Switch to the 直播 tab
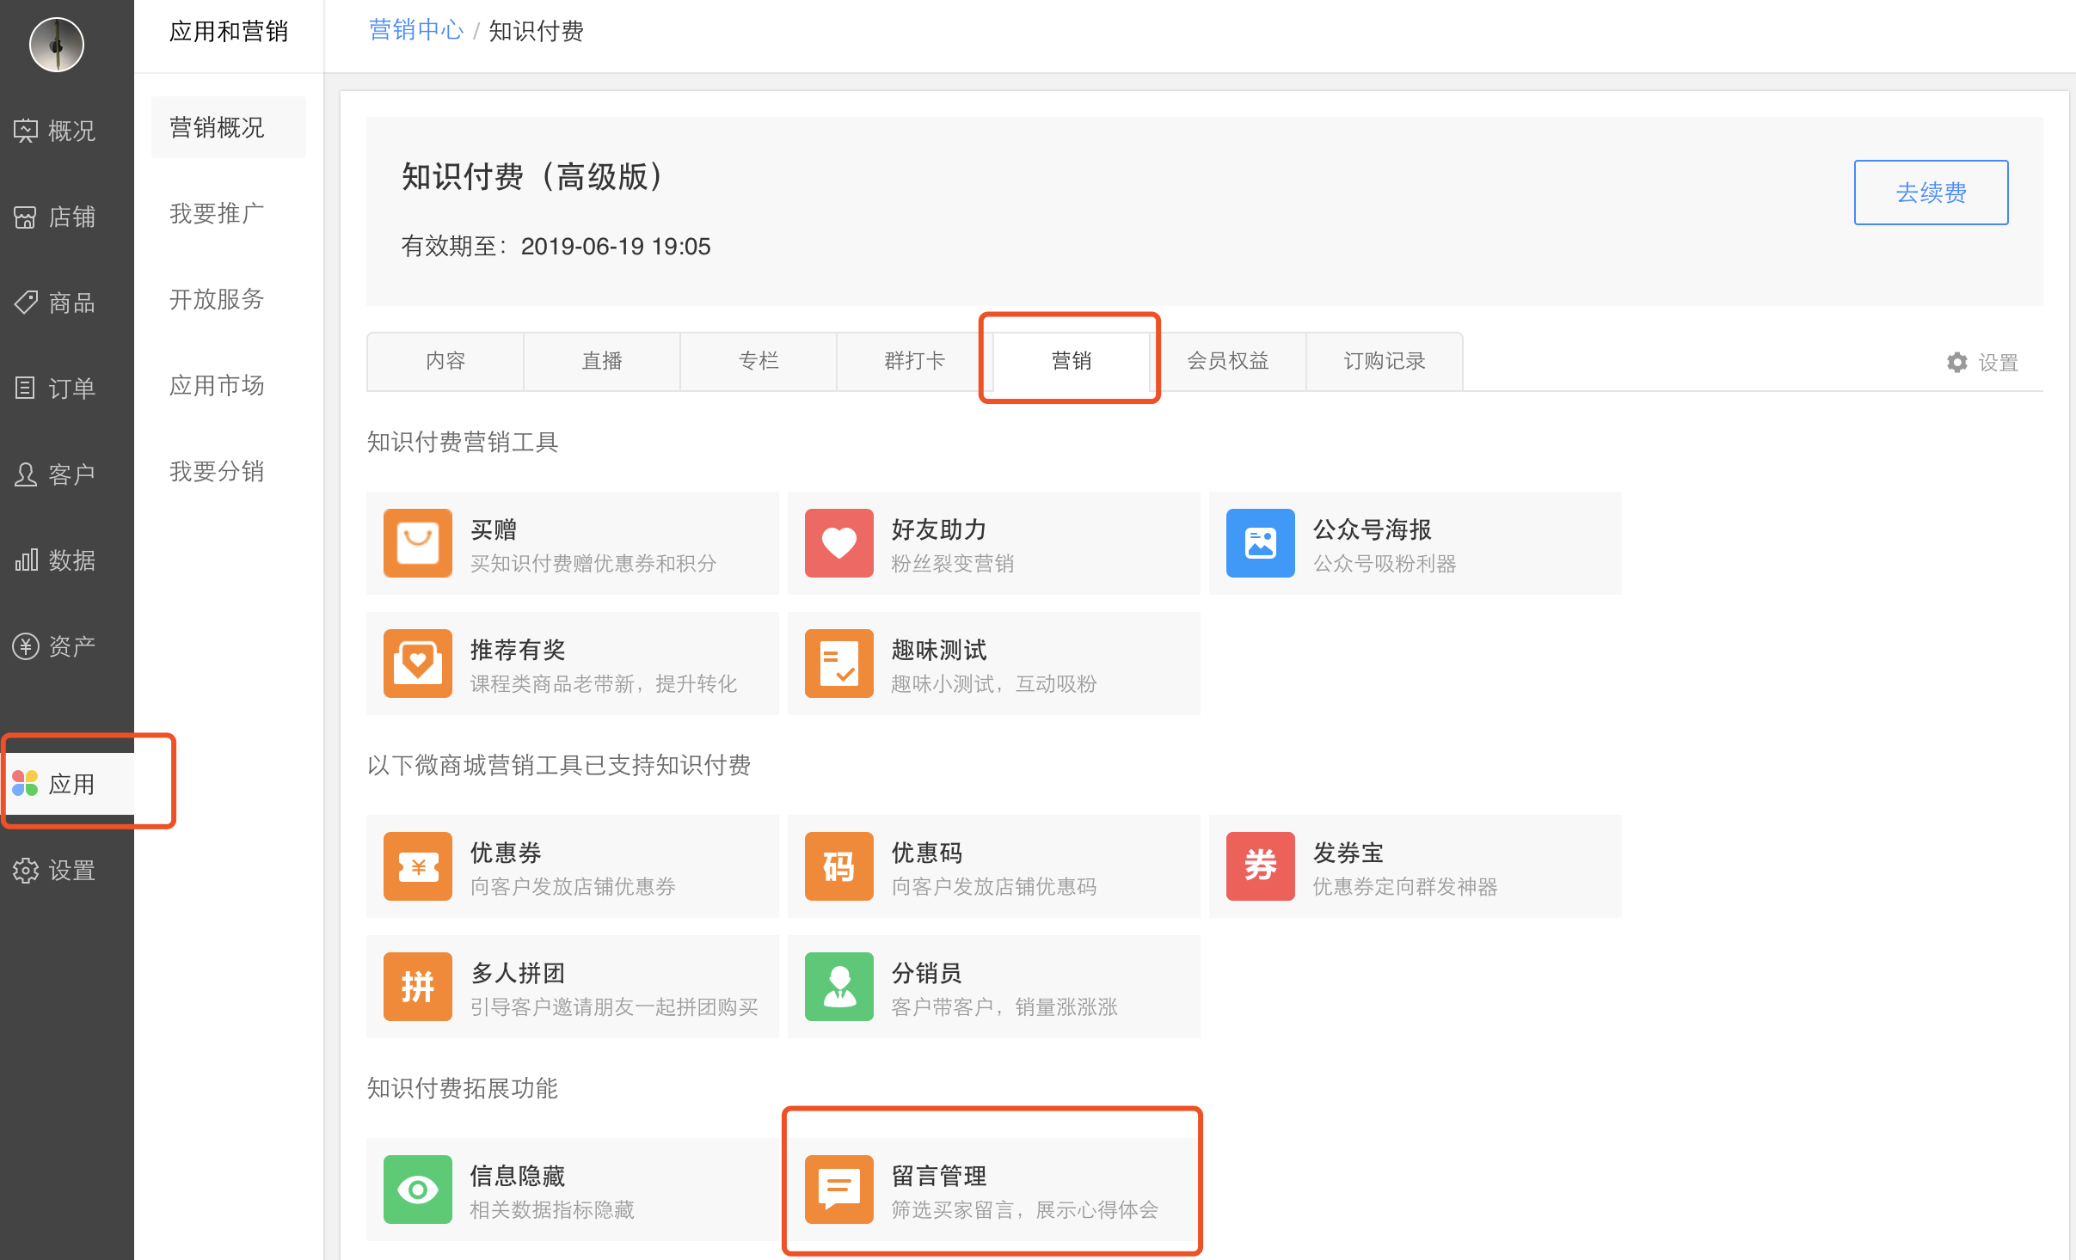This screenshot has width=2076, height=1260. [x=601, y=361]
